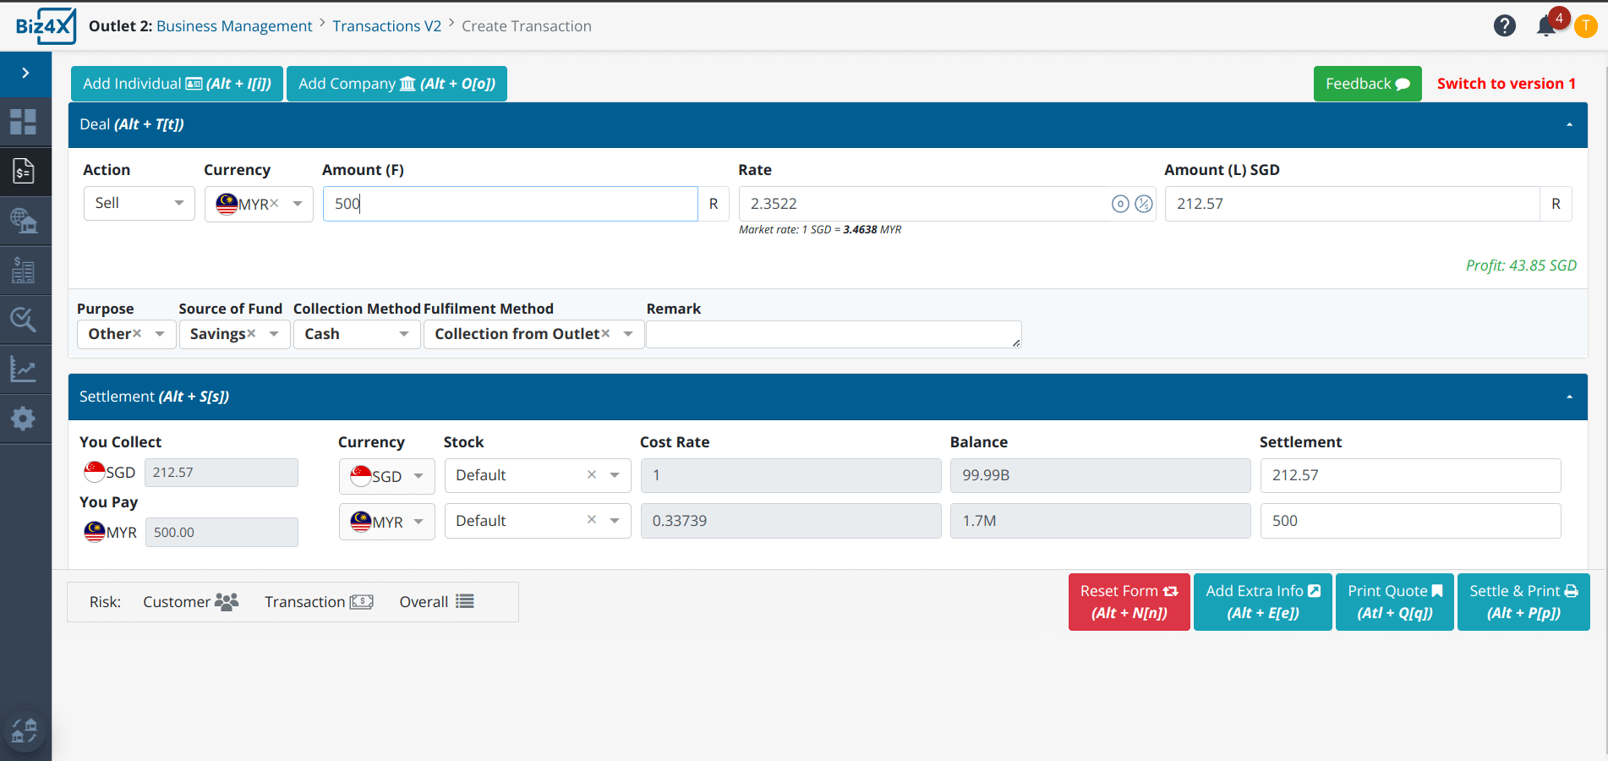The image size is (1608, 761).
Task: Open the SGD row Stock Default dropdown
Action: [537, 475]
